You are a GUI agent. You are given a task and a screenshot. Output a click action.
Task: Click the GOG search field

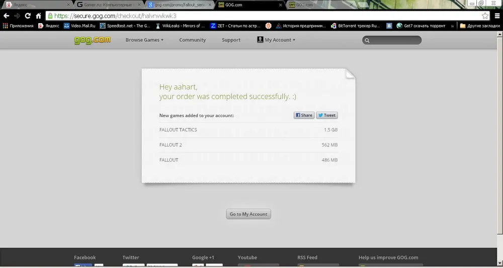pos(392,40)
